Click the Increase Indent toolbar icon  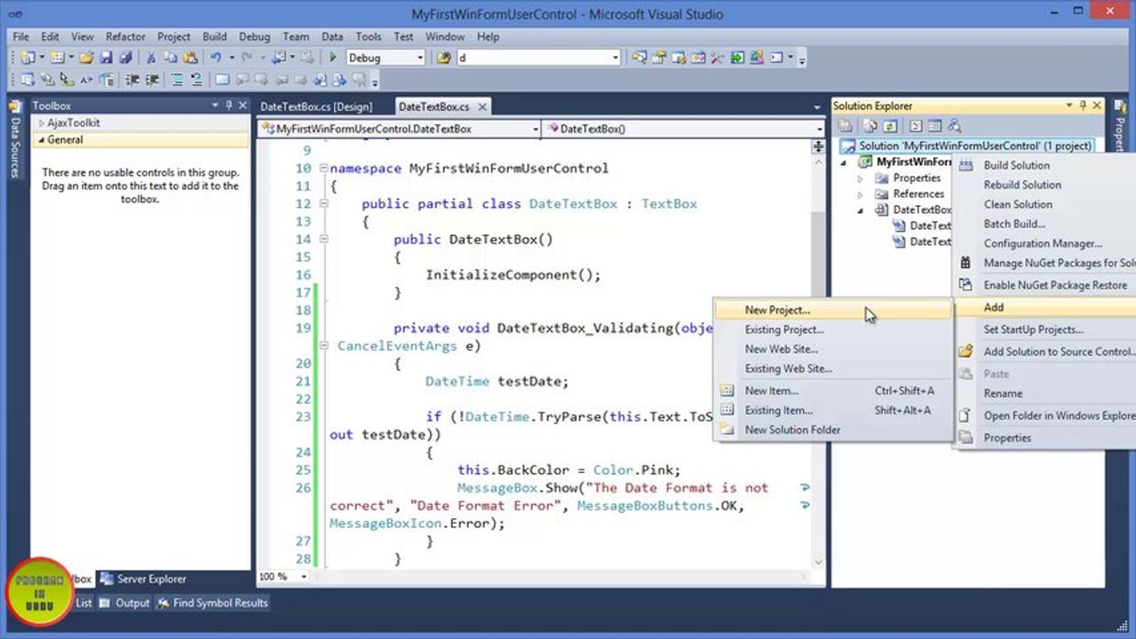tap(152, 80)
